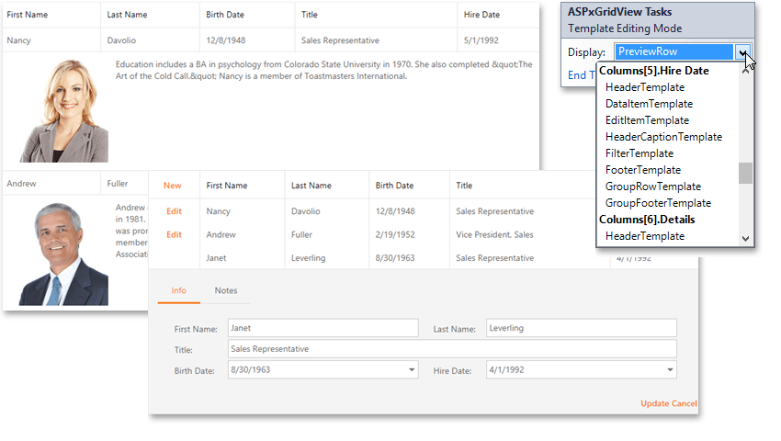
Task: Select Columns[6].Details group heading
Action: (647, 220)
